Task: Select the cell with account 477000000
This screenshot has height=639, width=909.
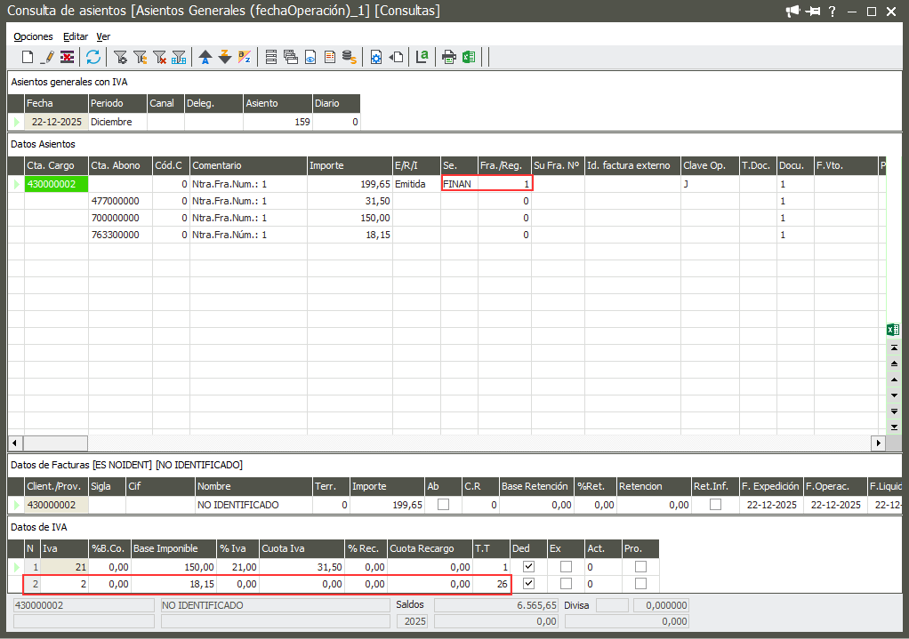Action: point(119,201)
